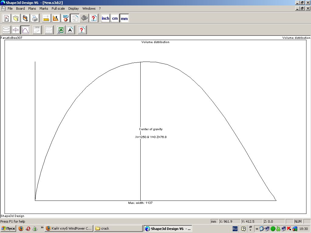The width and height of the screenshot is (311, 233).
Task: Show the volume distribution curve view
Action: [25, 30]
